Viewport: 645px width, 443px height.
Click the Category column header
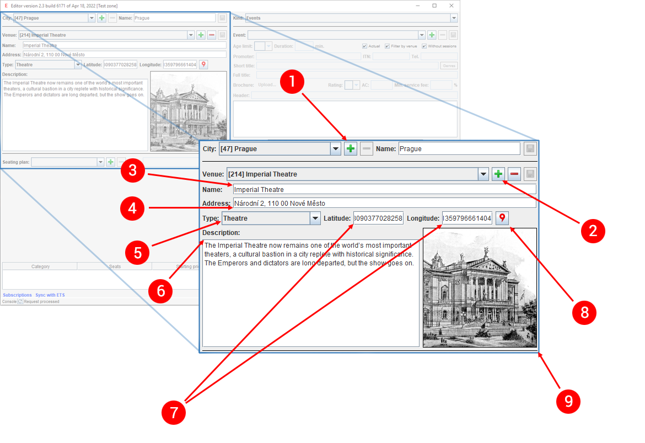point(40,266)
